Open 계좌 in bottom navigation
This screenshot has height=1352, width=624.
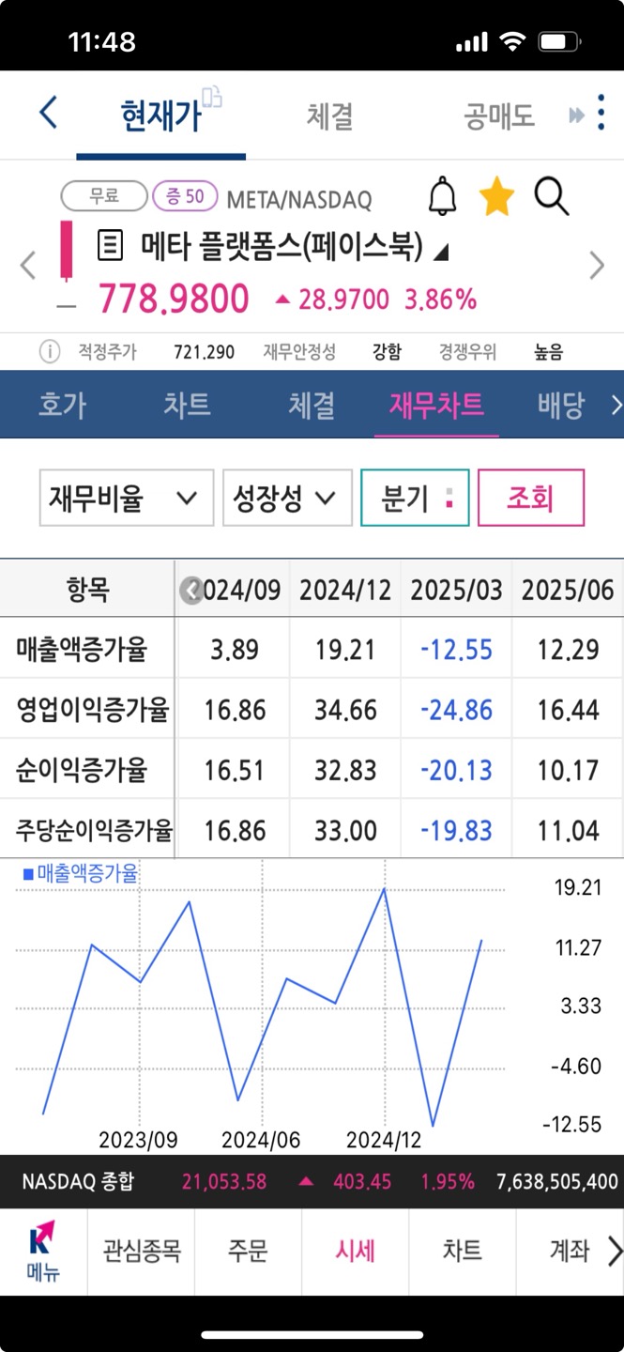(569, 1251)
